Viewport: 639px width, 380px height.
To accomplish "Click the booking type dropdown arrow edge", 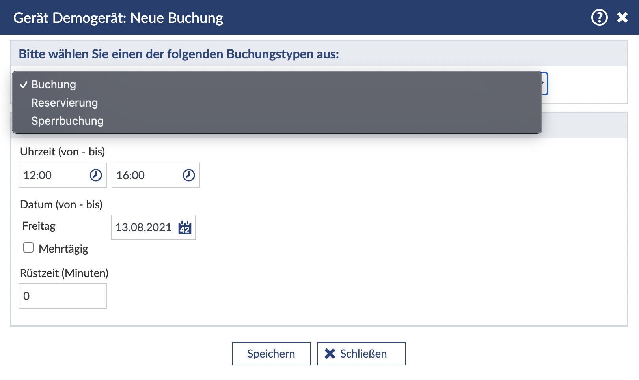I will click(x=545, y=83).
